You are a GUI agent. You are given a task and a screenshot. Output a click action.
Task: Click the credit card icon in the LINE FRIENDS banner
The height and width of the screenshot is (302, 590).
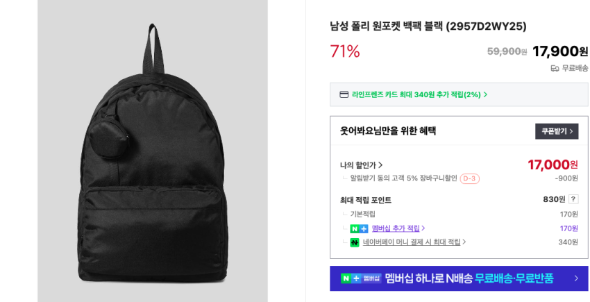pos(344,94)
